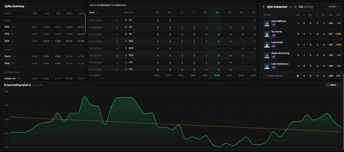Open the chart Filters dropdown
This screenshot has width=344, height=152.
(x=333, y=85)
